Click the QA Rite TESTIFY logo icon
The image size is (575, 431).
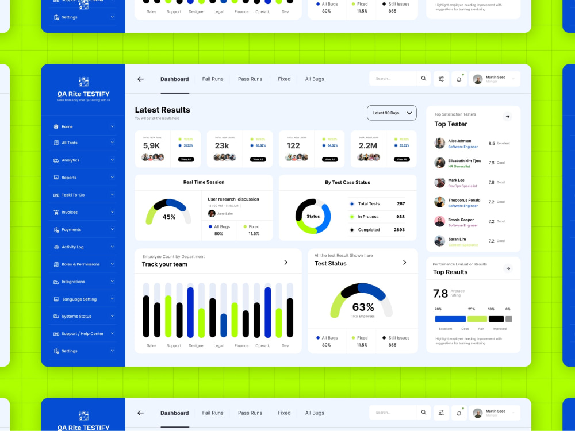(83, 82)
